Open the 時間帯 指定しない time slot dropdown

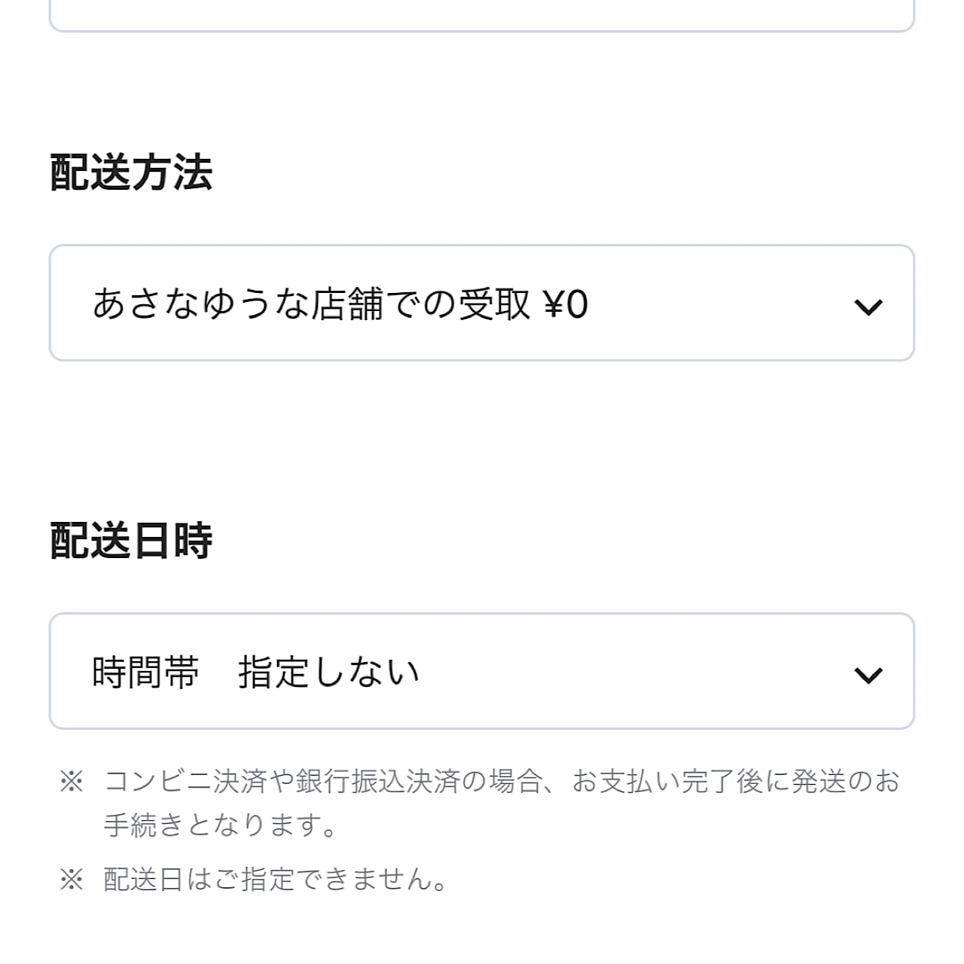tap(482, 671)
